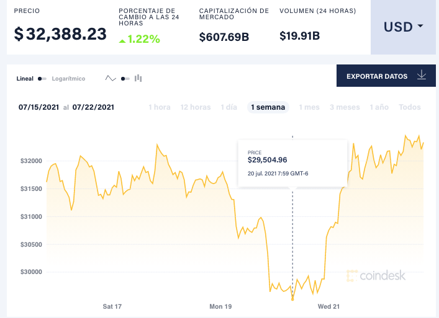Open the start date 07/15/2021 picker
Image resolution: width=439 pixels, height=318 pixels.
pos(38,107)
